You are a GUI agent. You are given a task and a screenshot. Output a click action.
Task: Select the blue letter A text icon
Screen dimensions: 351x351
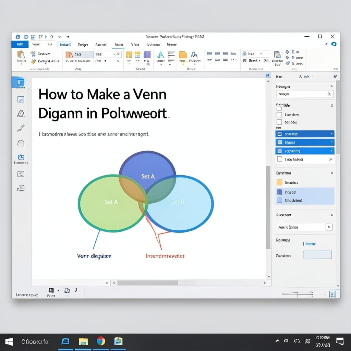160,55
